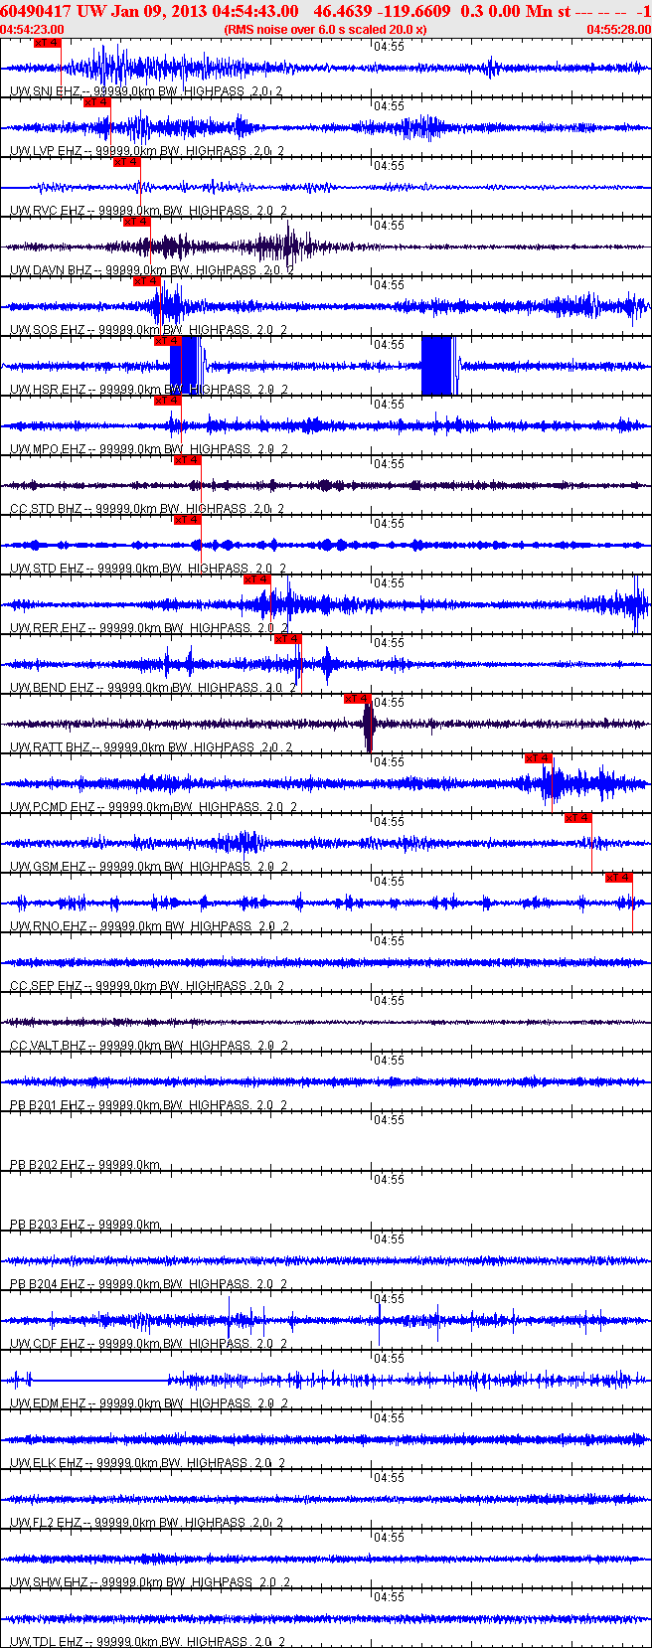Select the red pick flag on UW.SNJ trace
652x1648 pixels.
[47, 43]
